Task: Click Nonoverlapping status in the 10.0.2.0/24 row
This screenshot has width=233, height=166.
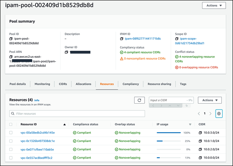Action: click(x=128, y=150)
